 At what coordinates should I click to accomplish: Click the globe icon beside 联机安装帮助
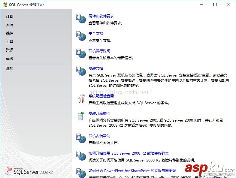pyautogui.click(x=81, y=138)
